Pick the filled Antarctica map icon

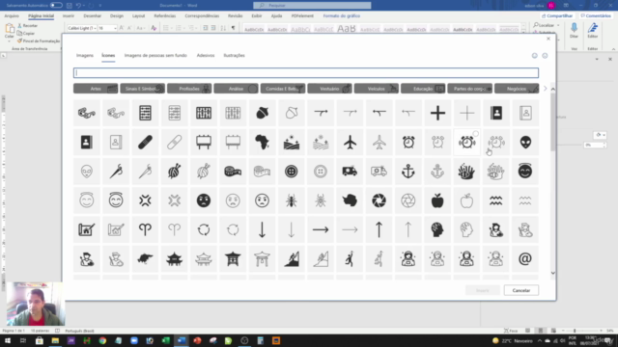point(350,200)
